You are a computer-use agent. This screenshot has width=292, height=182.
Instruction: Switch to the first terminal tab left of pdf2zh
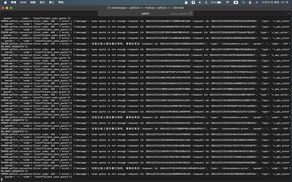49,14
